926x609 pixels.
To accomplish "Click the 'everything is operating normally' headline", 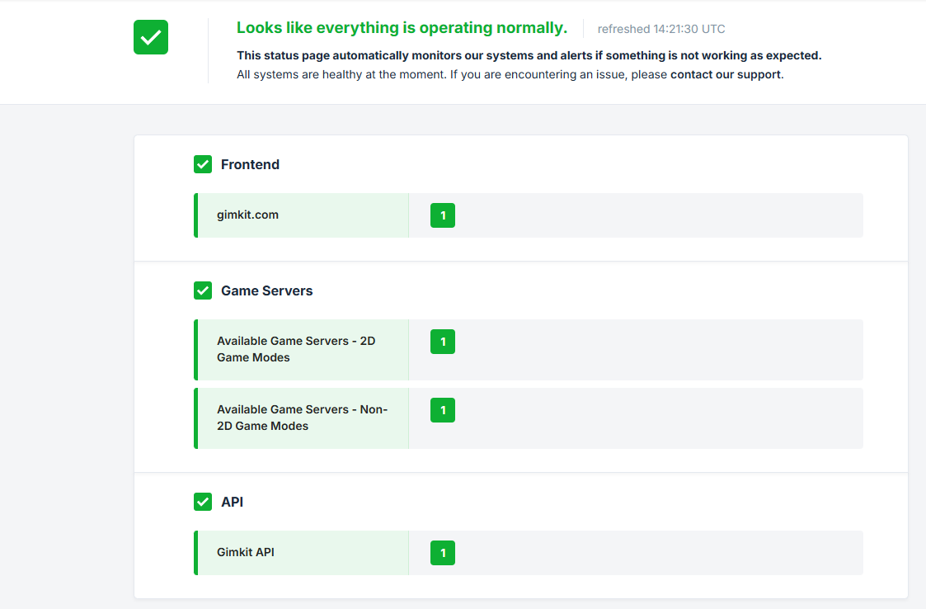I will (402, 28).
